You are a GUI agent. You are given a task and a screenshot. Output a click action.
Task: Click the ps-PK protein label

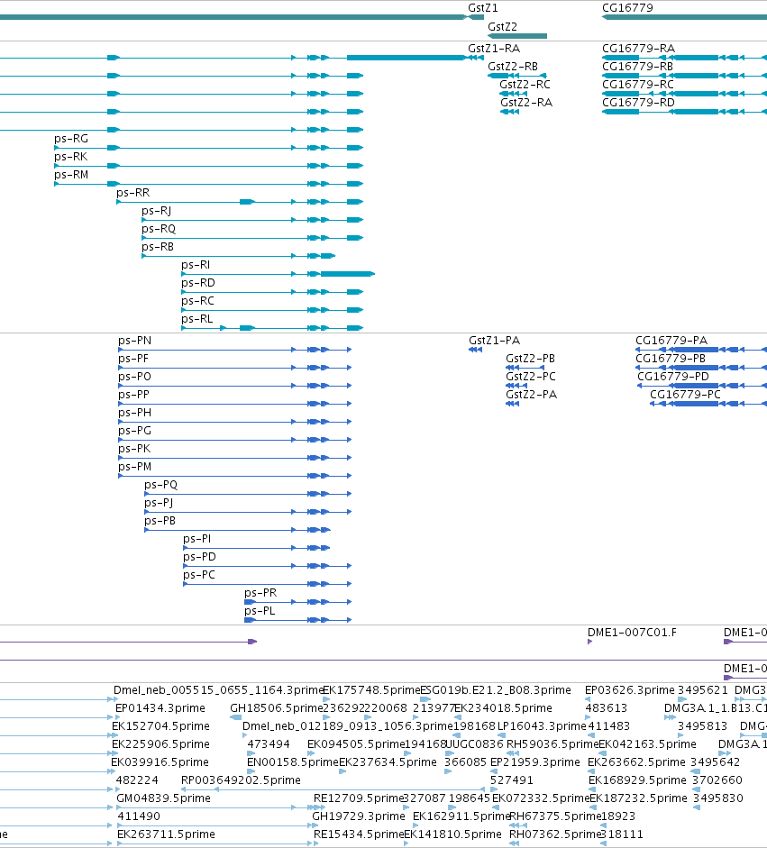[x=134, y=449]
